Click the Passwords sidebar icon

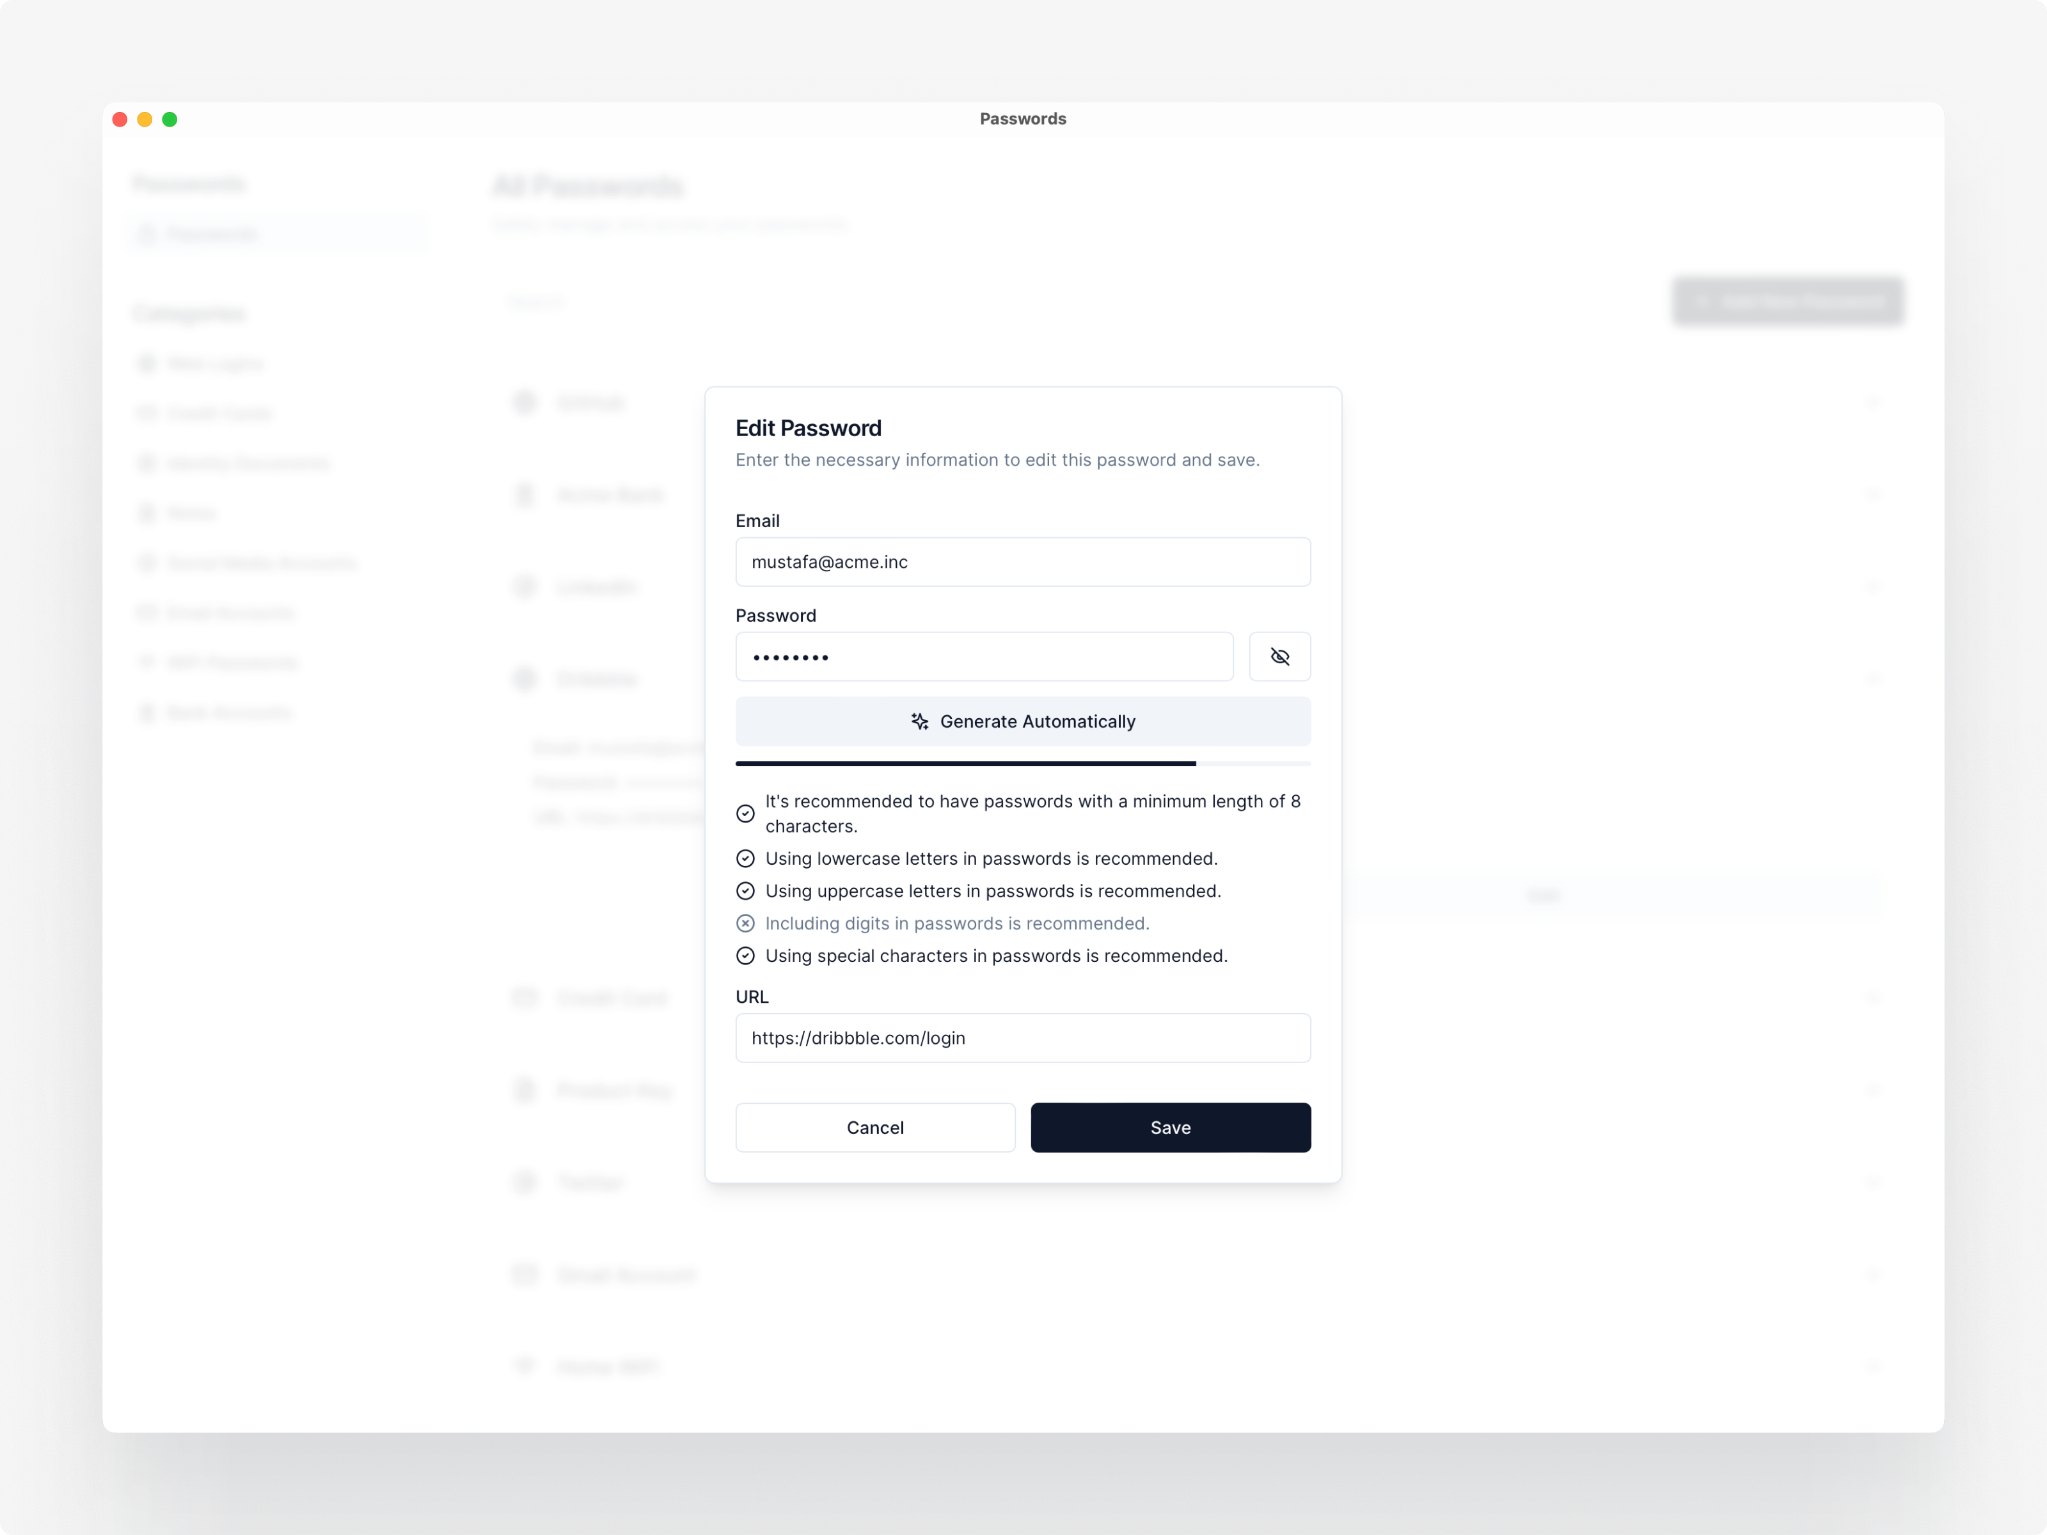148,234
